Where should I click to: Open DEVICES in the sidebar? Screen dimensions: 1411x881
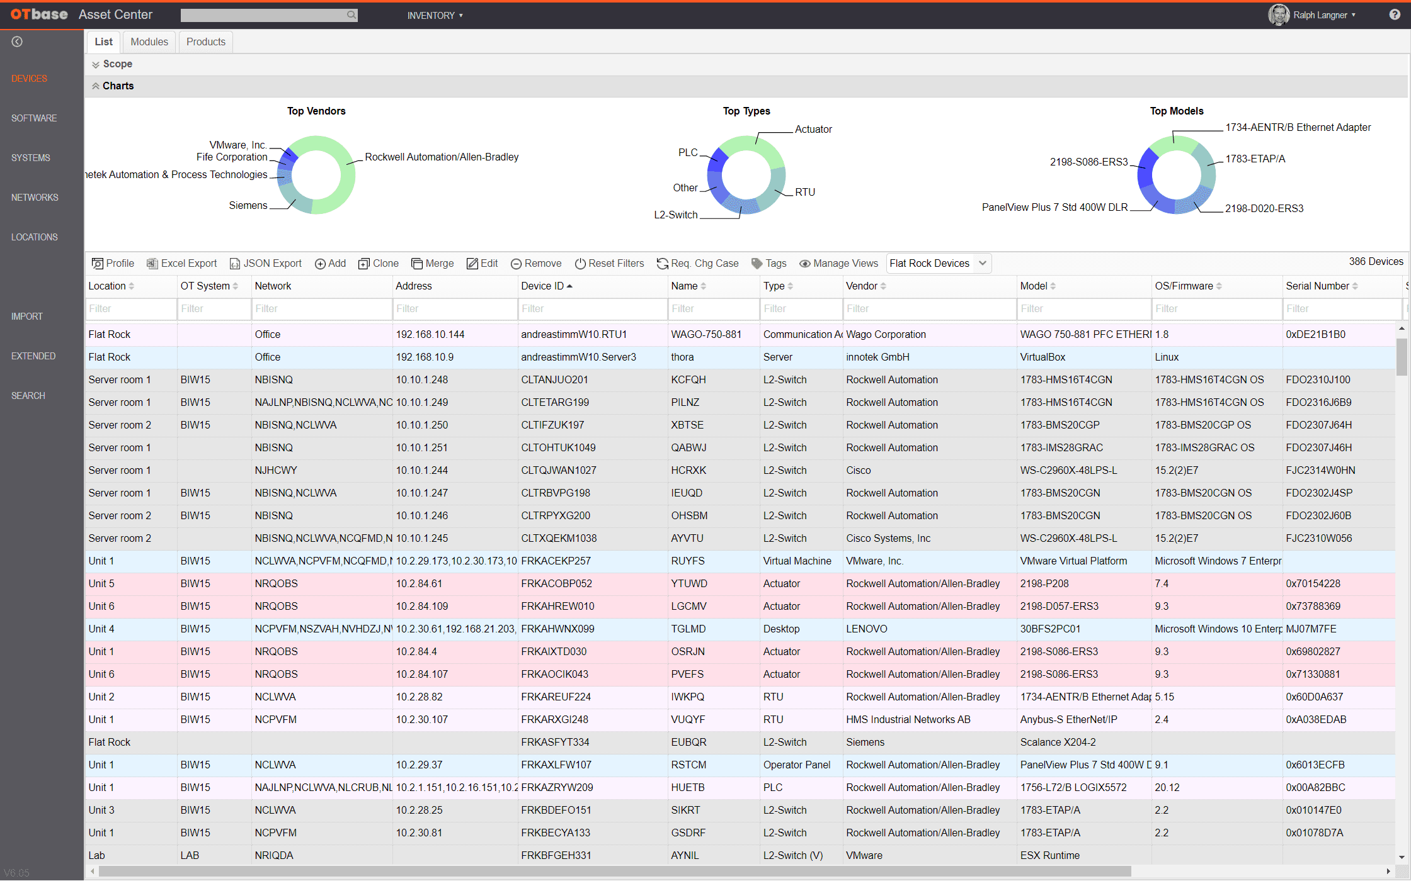coord(29,79)
